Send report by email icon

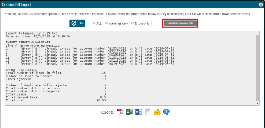pos(157,112)
